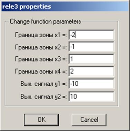Click the Граница зоны x1 input field
The image size is (130, 131).
pyautogui.click(x=91, y=35)
